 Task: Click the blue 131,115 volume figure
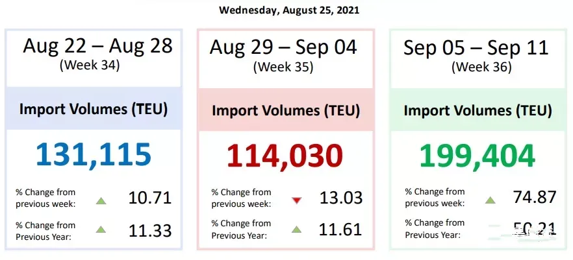click(94, 156)
